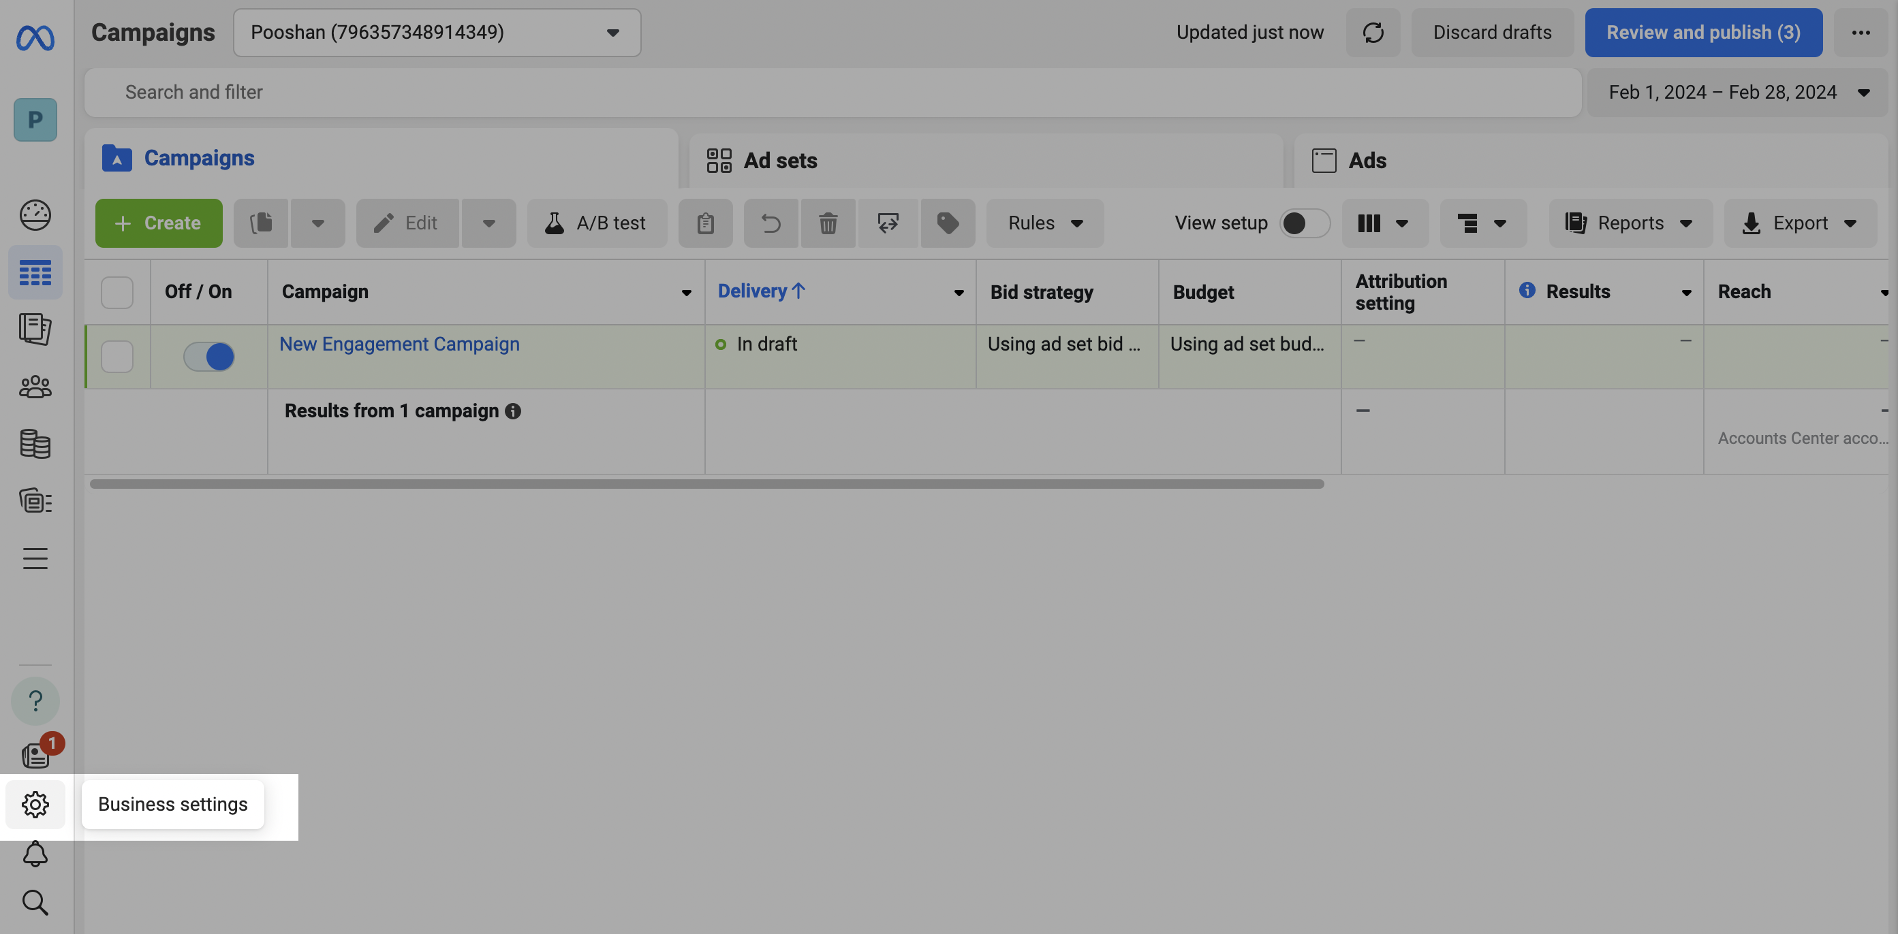
Task: Click the undo arrow icon
Action: [x=770, y=223]
